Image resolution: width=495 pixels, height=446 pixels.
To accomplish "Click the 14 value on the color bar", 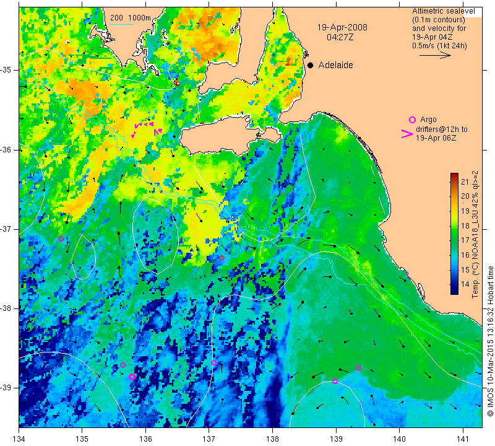I will coord(465,284).
